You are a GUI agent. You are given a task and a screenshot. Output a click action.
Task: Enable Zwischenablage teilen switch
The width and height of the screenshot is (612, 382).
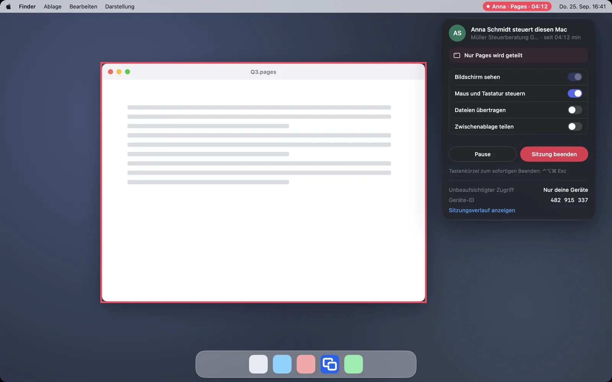tap(575, 126)
